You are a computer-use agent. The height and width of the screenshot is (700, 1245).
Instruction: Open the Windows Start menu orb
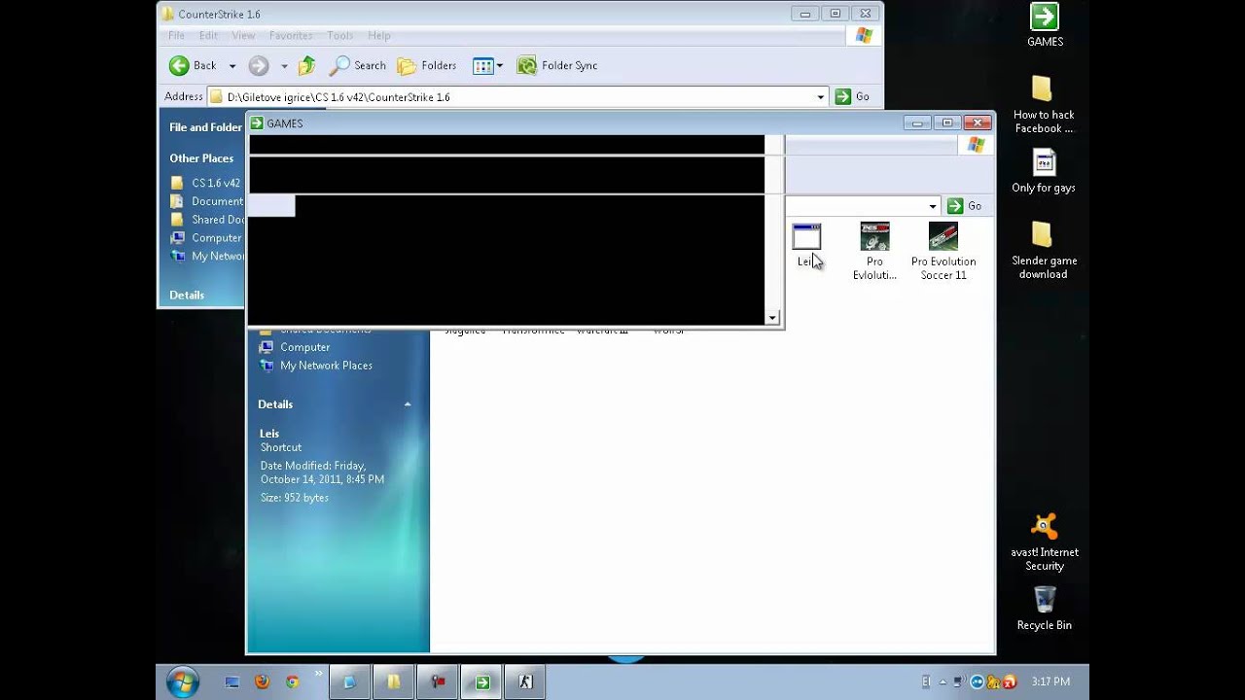click(183, 682)
